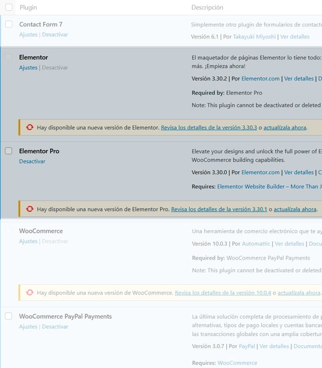The height and width of the screenshot is (368, 322).
Task: Open Ajustes under WooCommerce plugin
Action: point(28,241)
